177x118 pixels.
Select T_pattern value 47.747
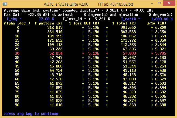point(56,58)
